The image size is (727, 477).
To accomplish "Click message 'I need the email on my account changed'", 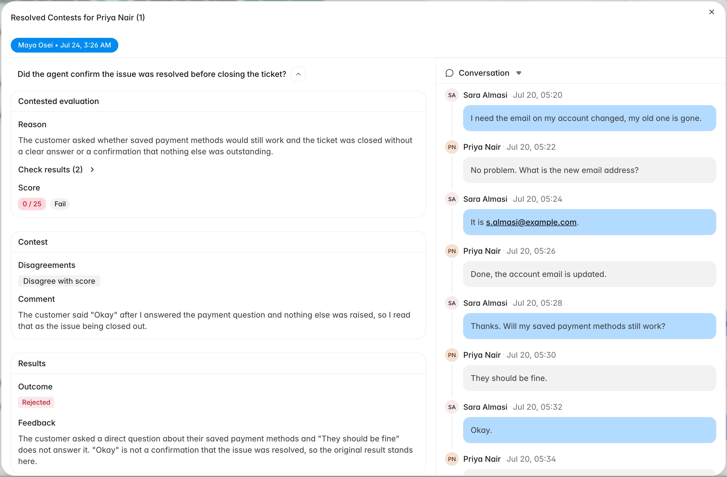I will (589, 118).
